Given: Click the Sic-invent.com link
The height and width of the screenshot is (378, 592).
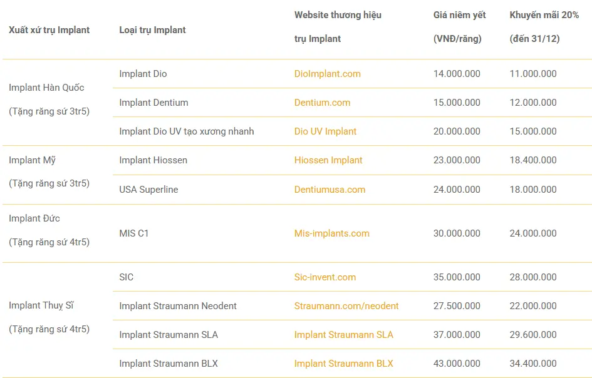Looking at the screenshot, I should [x=325, y=277].
